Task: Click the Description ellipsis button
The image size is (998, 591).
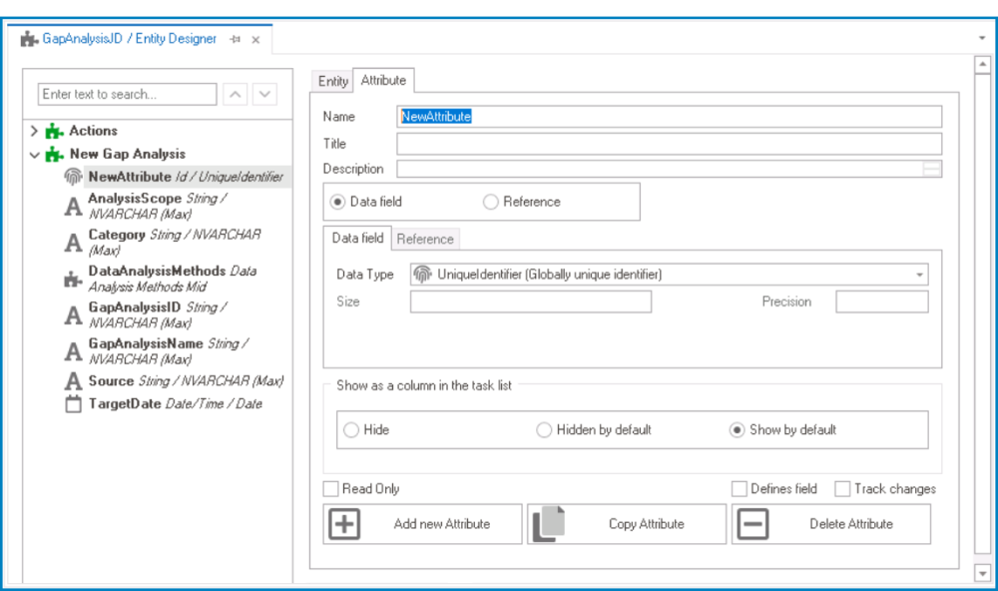Action: coord(932,168)
